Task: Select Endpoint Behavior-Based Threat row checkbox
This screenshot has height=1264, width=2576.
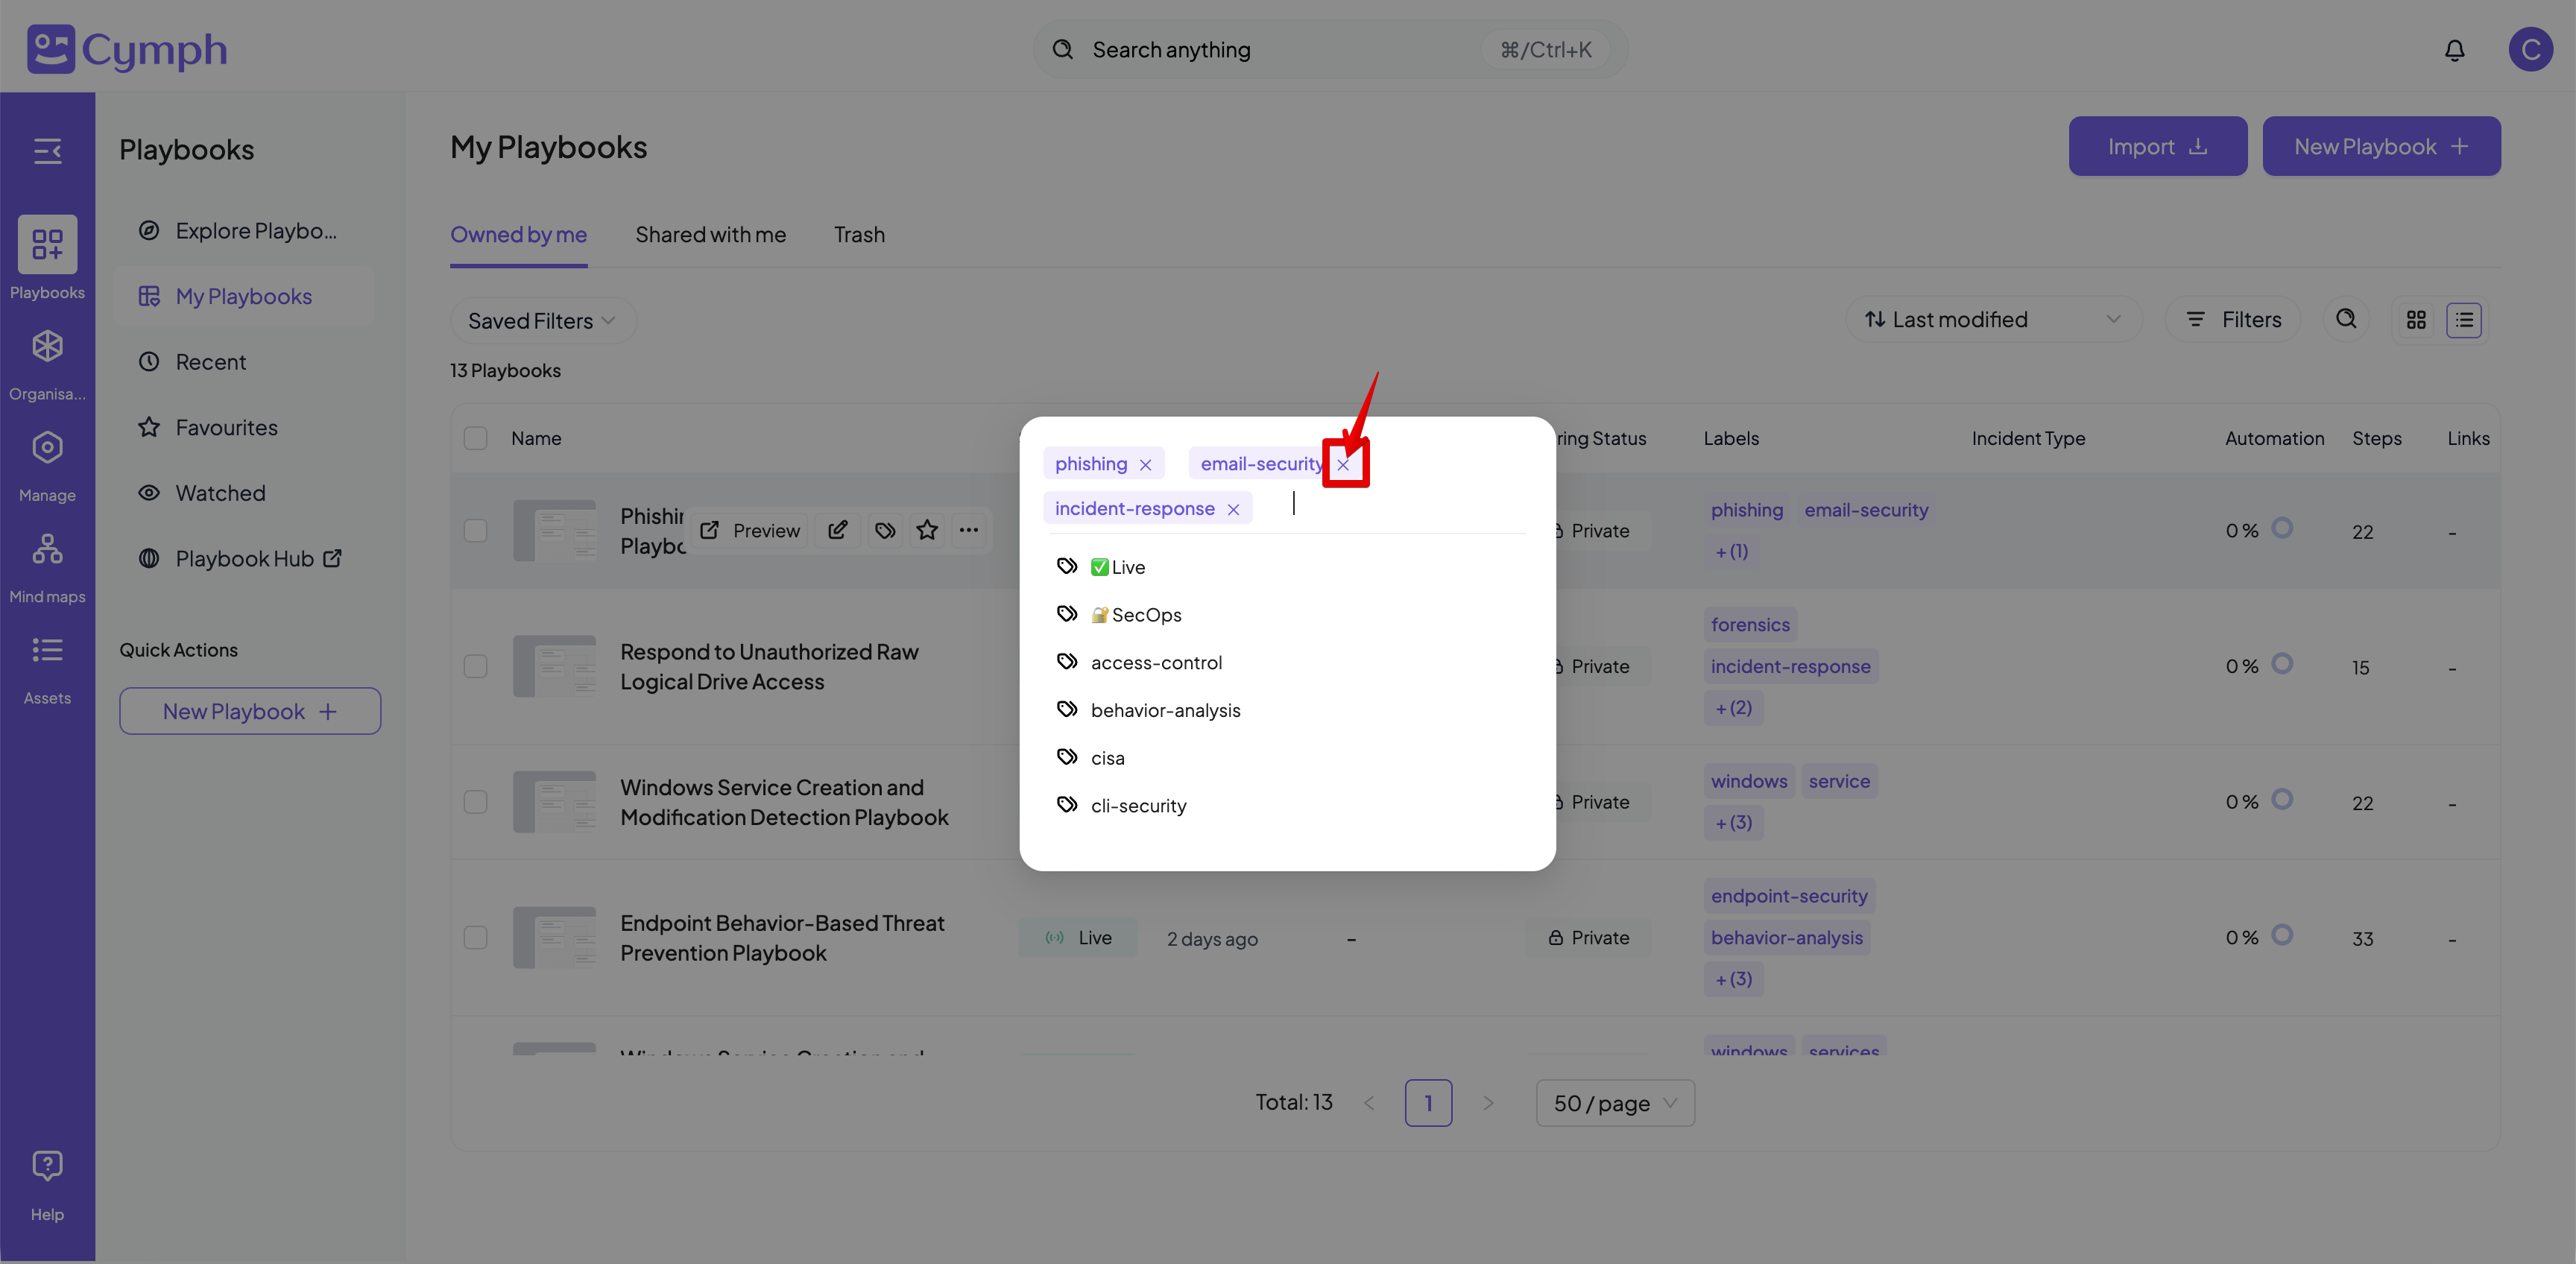Action: 476,937
